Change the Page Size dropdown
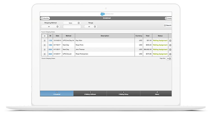 pyautogui.click(x=169, y=59)
